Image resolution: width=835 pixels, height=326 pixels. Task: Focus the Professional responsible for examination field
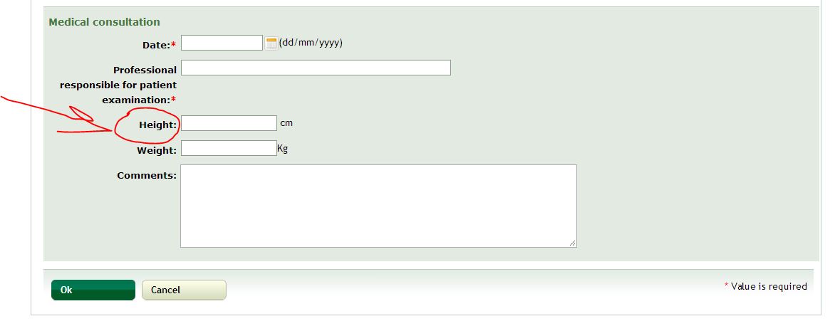coord(316,68)
